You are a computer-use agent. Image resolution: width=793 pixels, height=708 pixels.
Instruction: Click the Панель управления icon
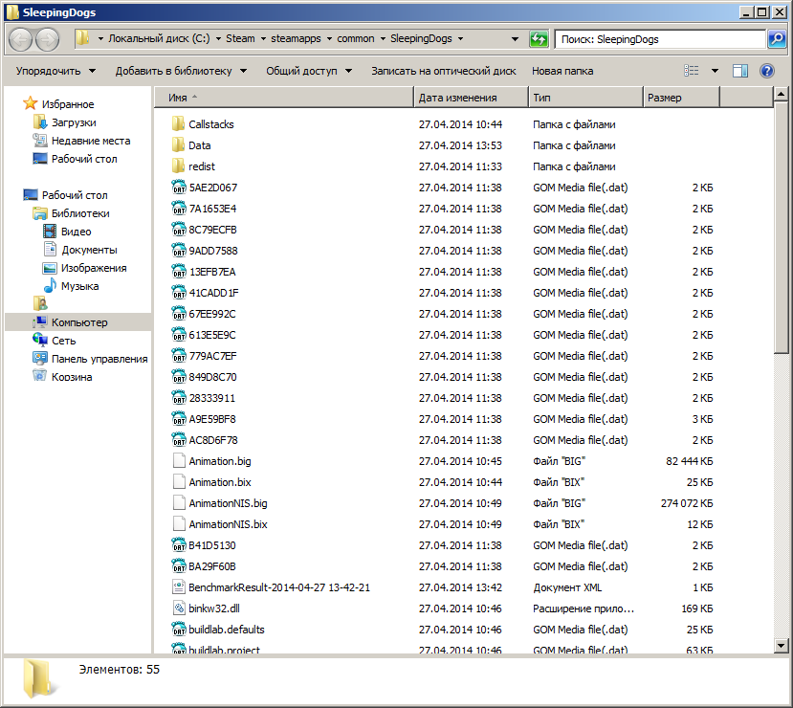[40, 358]
